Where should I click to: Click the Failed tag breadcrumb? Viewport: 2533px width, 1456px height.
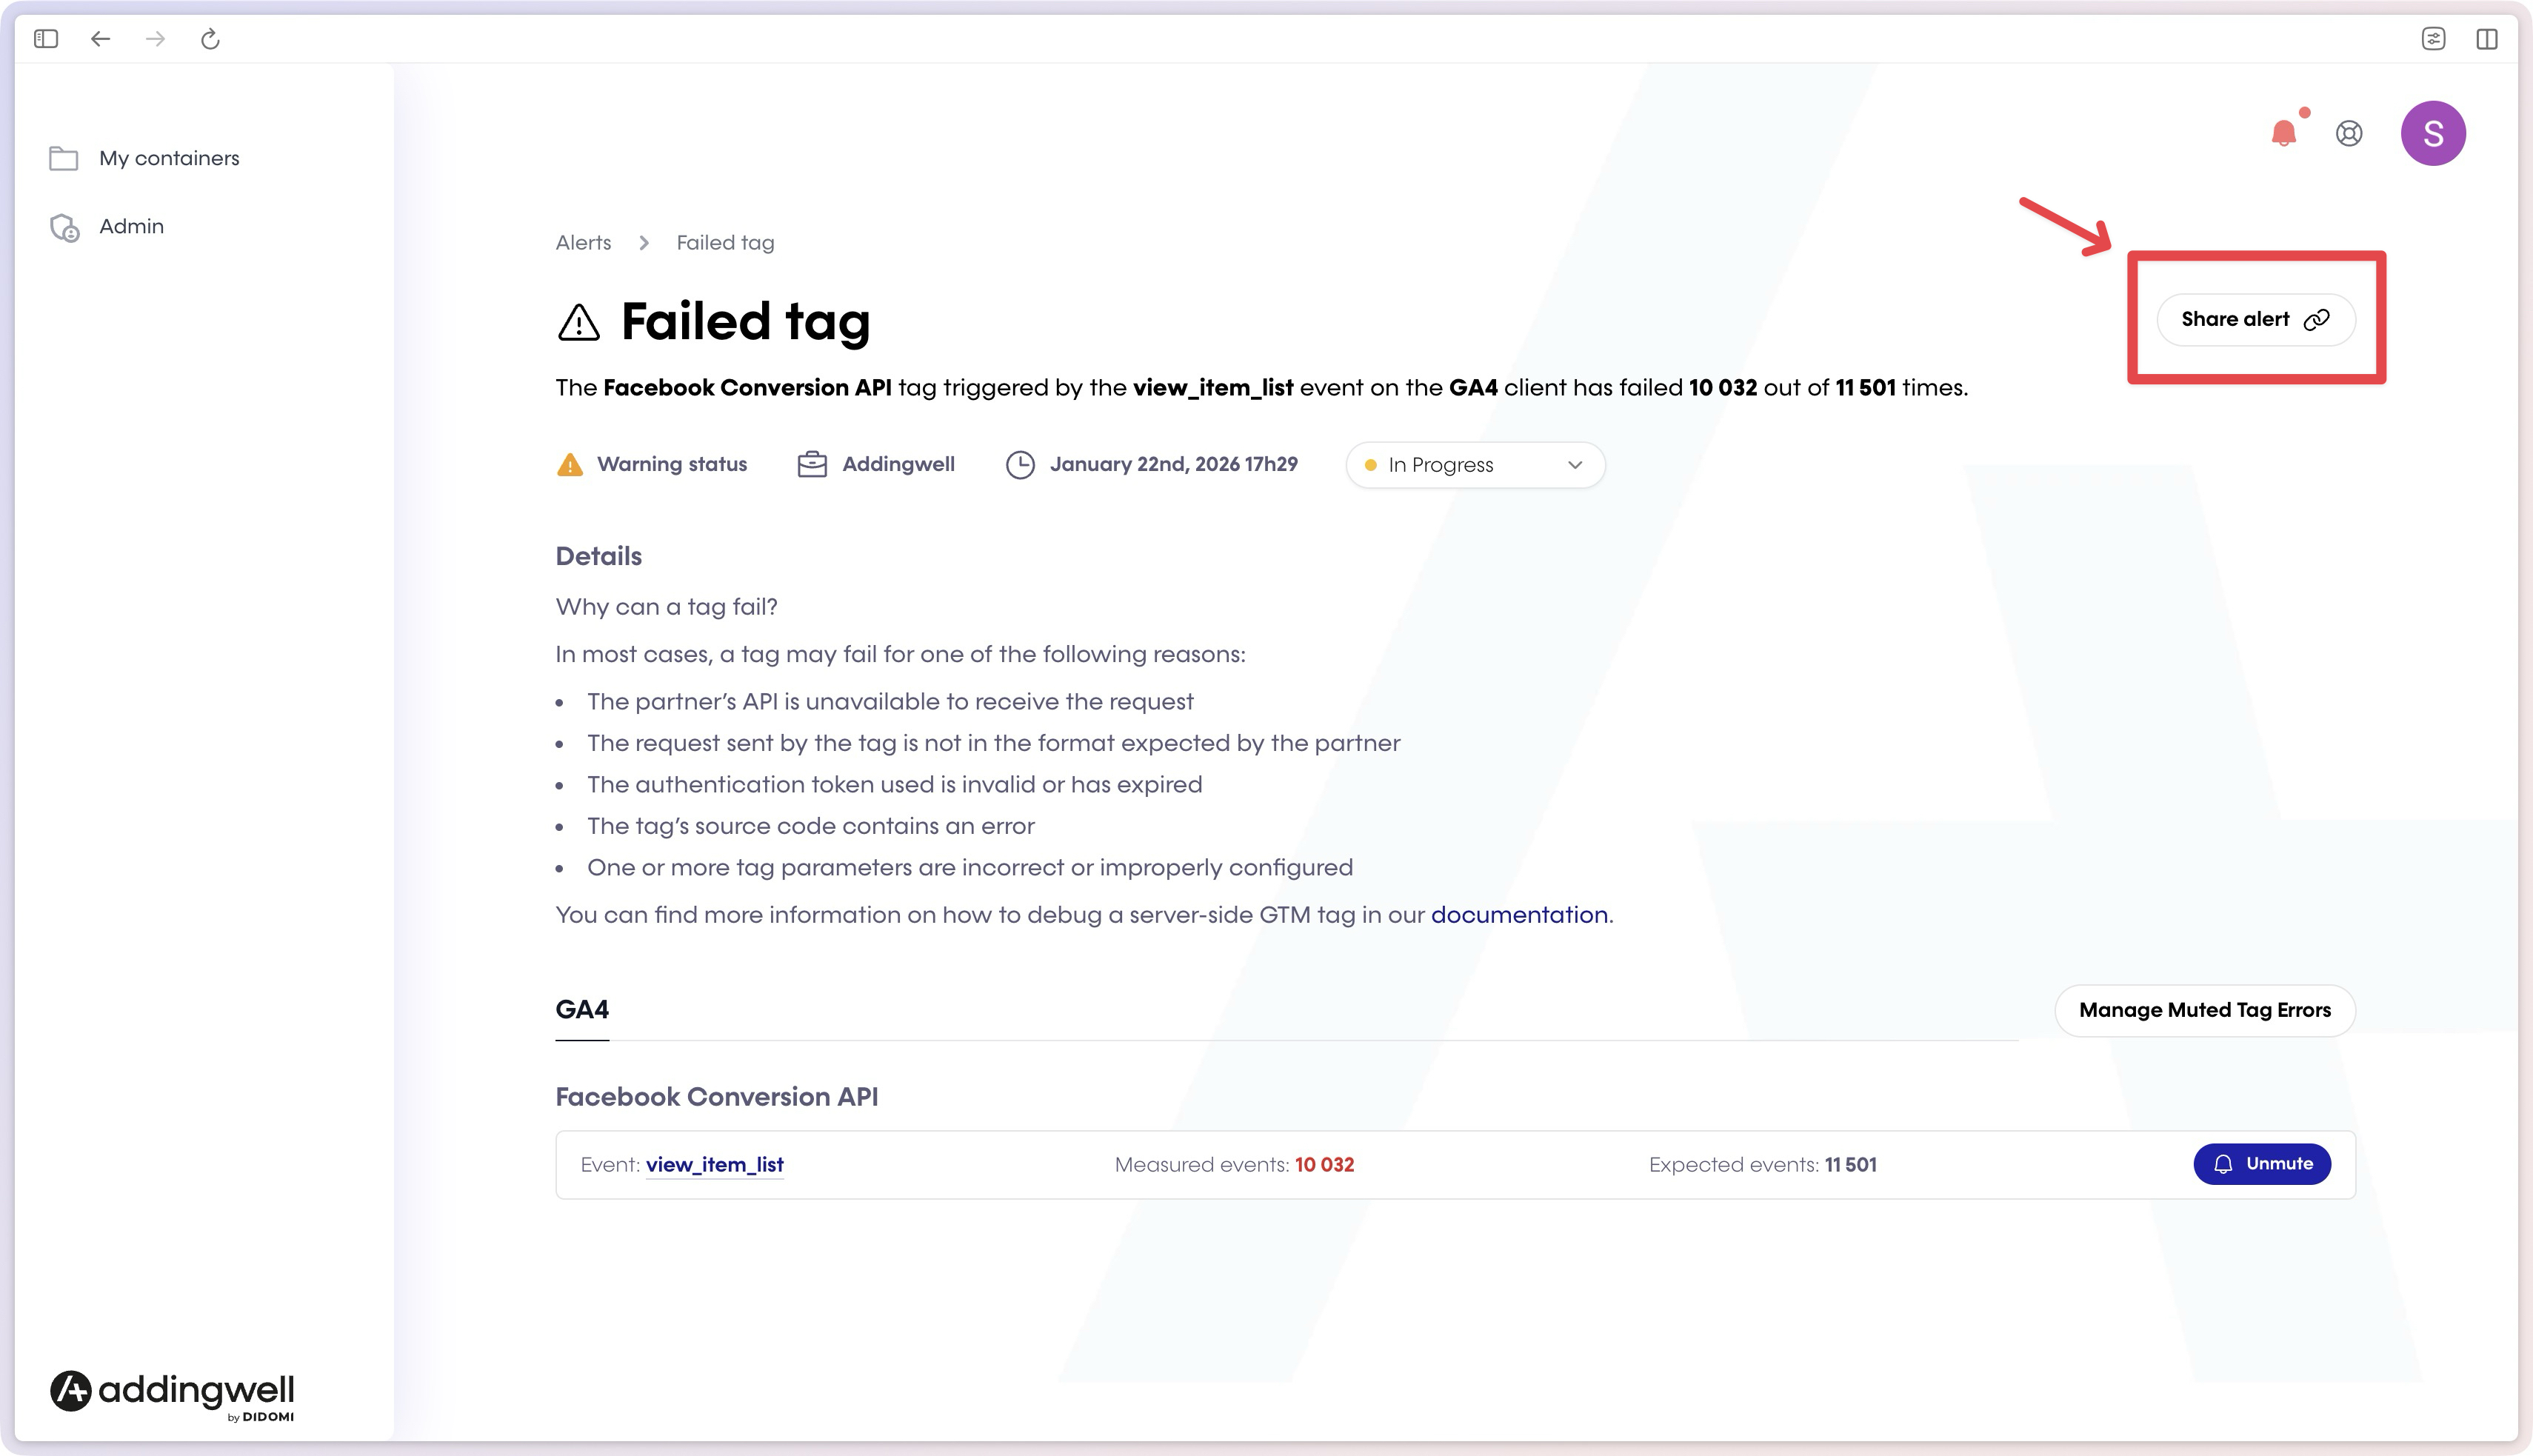pyautogui.click(x=725, y=243)
